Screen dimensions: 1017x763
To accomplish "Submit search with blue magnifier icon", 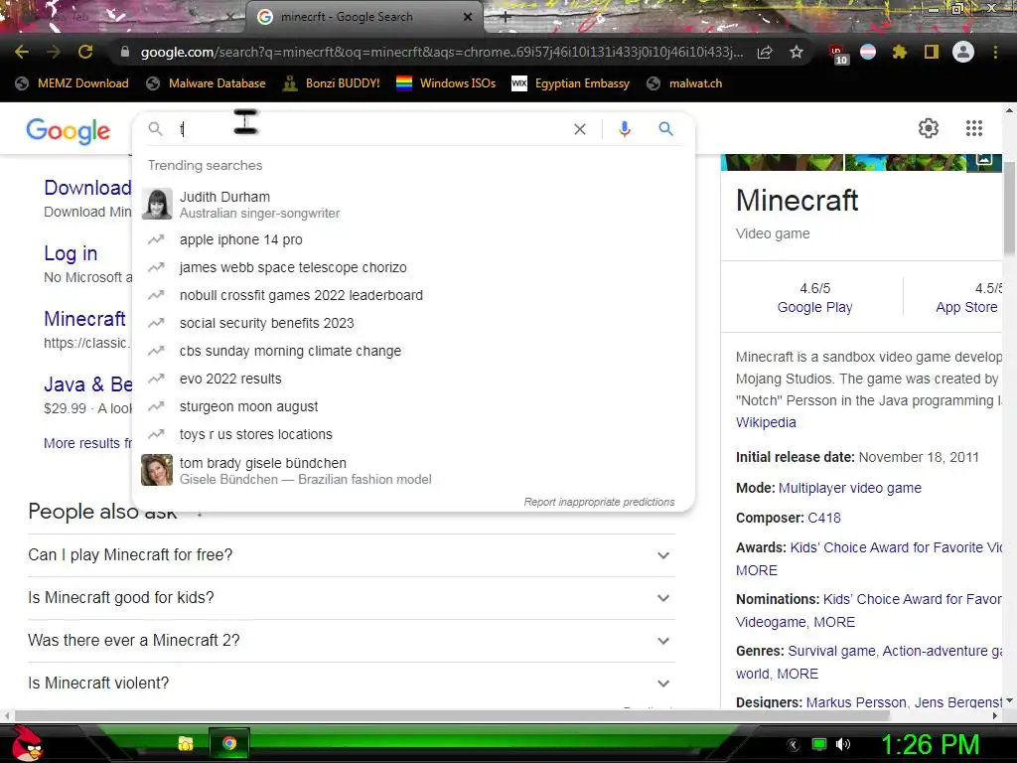I will [x=666, y=128].
